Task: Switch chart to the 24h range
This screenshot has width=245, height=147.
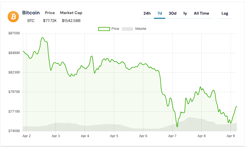Action: 147,14
